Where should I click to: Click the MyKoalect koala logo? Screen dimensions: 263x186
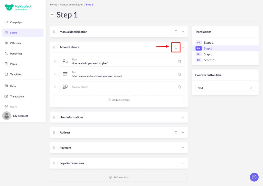pos(9,7)
